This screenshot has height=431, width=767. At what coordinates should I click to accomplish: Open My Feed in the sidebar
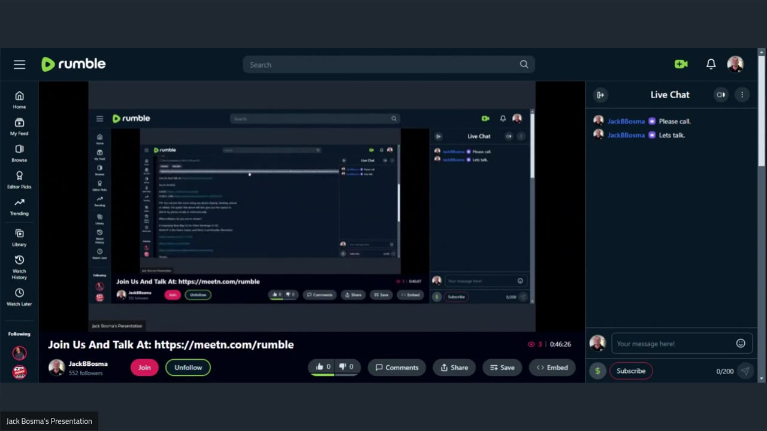(x=19, y=127)
